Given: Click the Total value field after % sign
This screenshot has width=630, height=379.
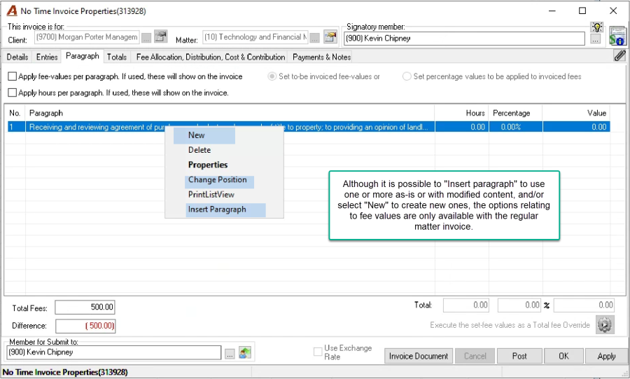Looking at the screenshot, I should (584, 305).
